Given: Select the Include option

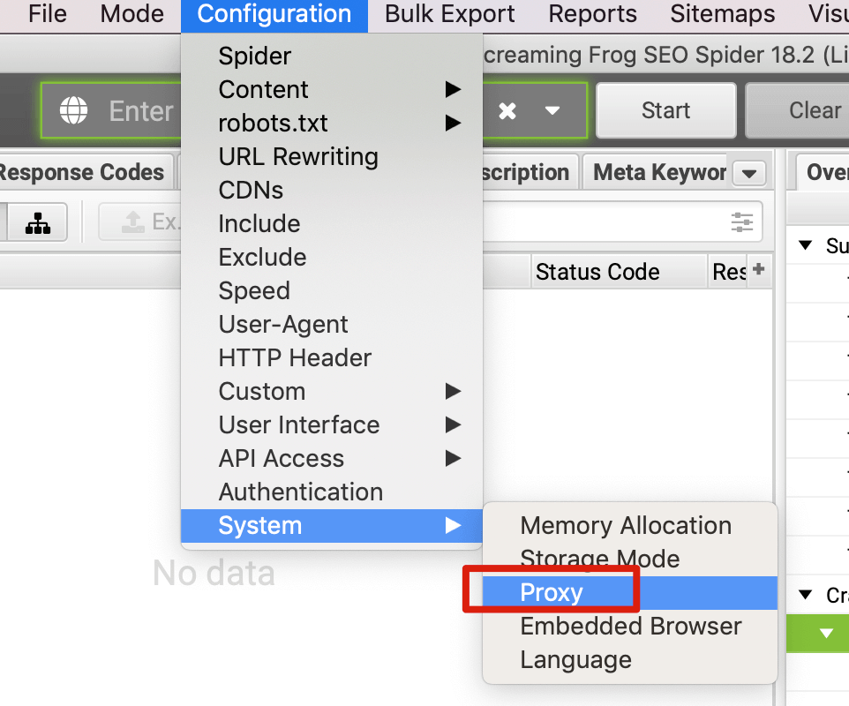Looking at the screenshot, I should (x=331, y=223).
